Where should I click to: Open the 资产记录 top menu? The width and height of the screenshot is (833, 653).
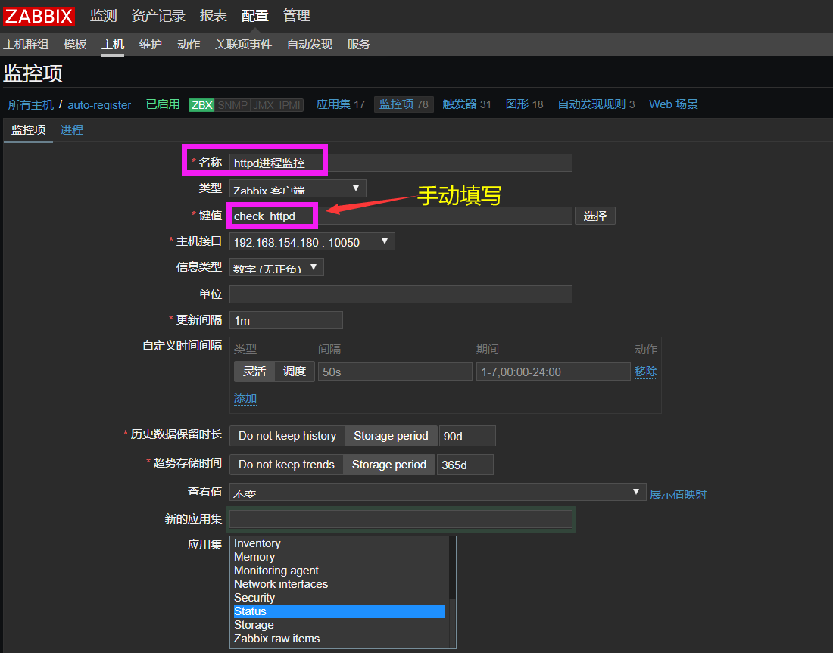click(x=158, y=16)
